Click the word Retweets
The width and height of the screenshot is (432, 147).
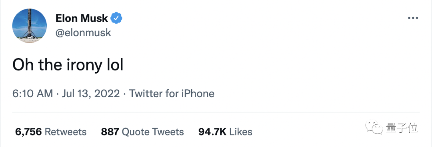(x=66, y=132)
